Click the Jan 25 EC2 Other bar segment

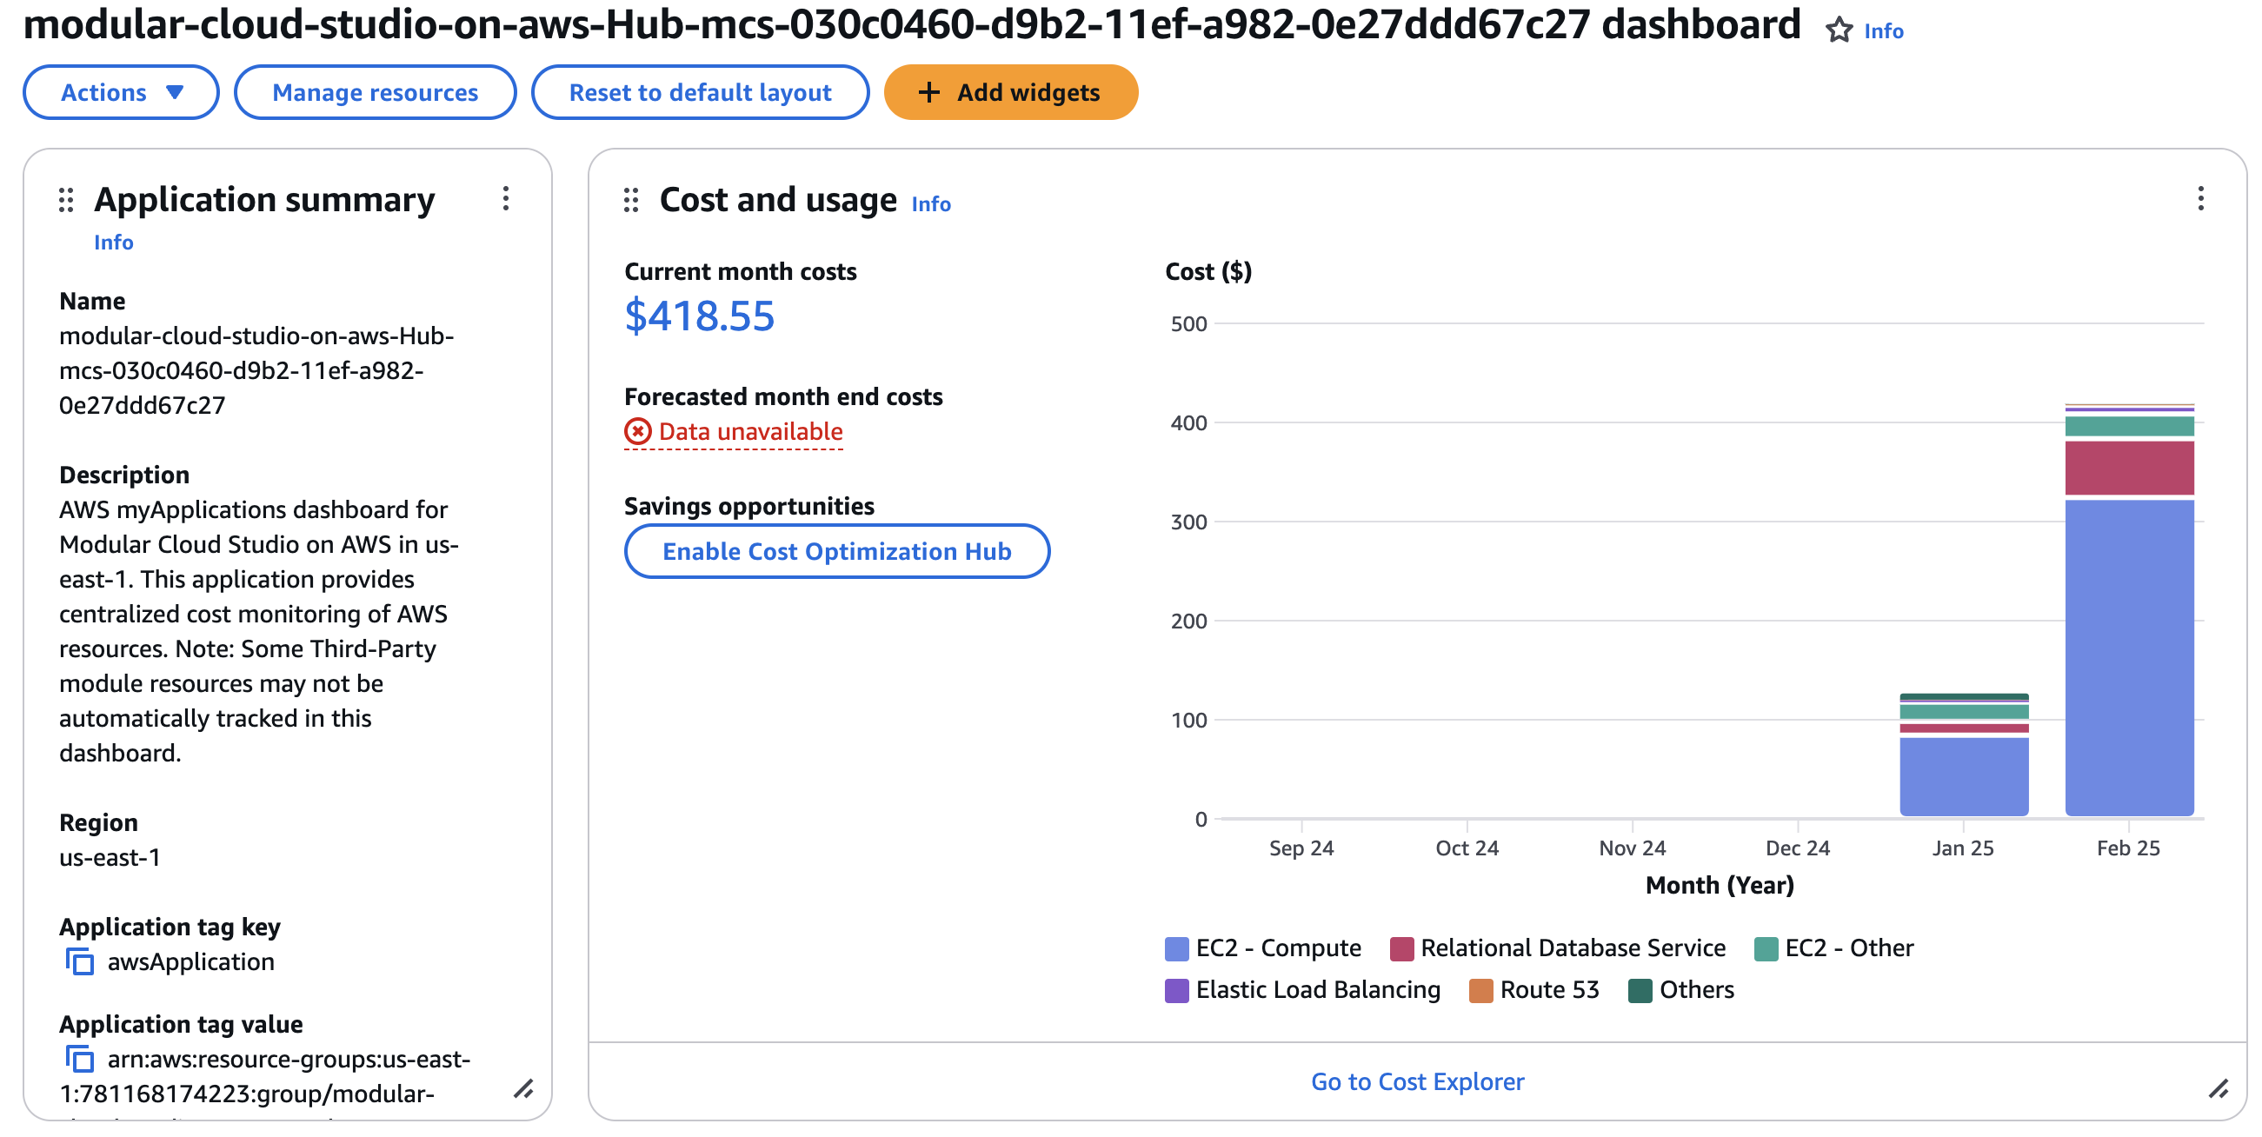(1964, 712)
